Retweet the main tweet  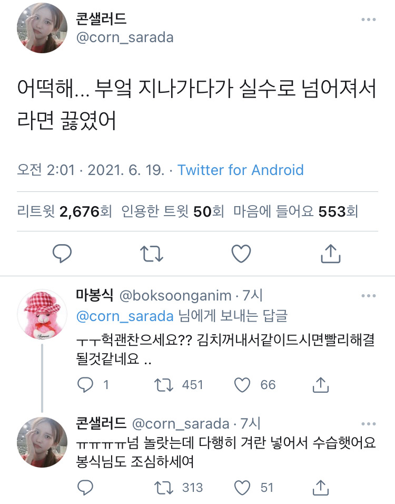tap(153, 254)
